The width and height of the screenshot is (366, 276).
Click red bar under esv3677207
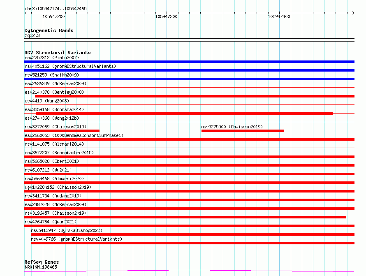click(189, 157)
